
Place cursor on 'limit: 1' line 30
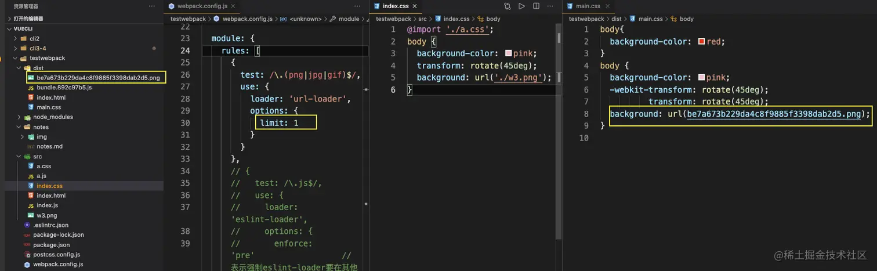[278, 123]
